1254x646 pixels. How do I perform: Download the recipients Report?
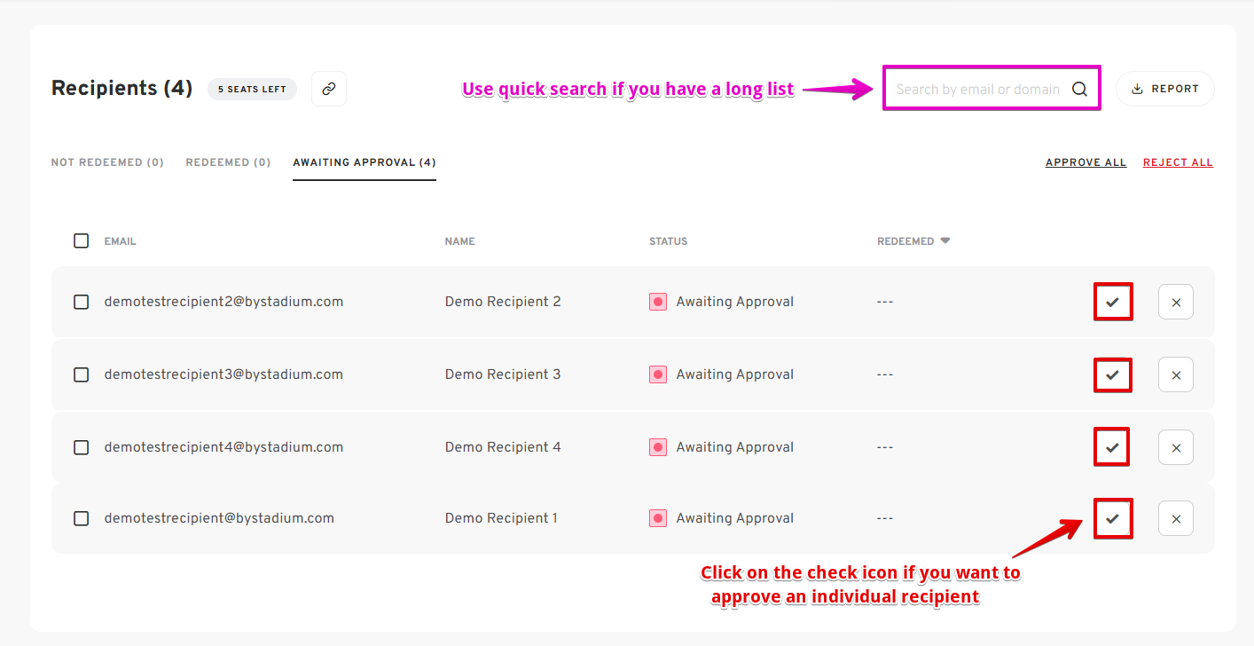point(1165,89)
